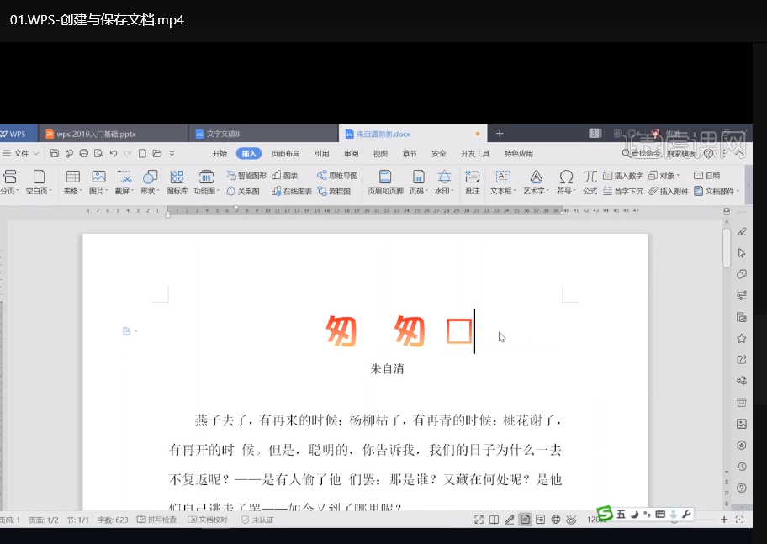The width and height of the screenshot is (767, 544).
Task: Toggle eye protection mode
Action: click(571, 520)
